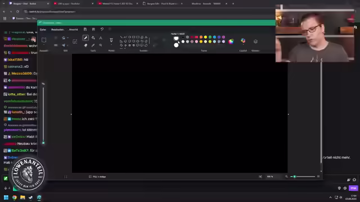Screen dimensions: 360x202
Task: Switch to the second browser tab
Action: [73, 4]
